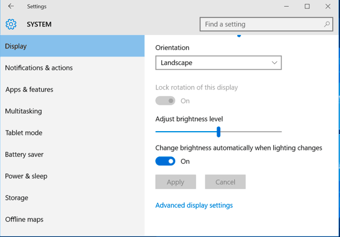
Task: Click the Apply button
Action: click(176, 182)
